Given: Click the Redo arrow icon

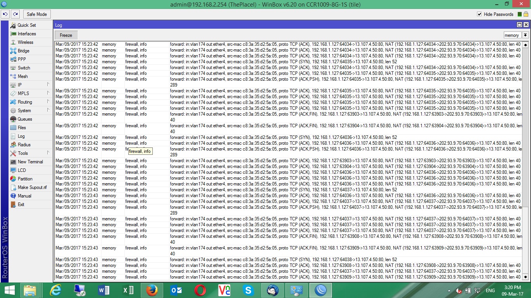Looking at the screenshot, I should point(15,14).
